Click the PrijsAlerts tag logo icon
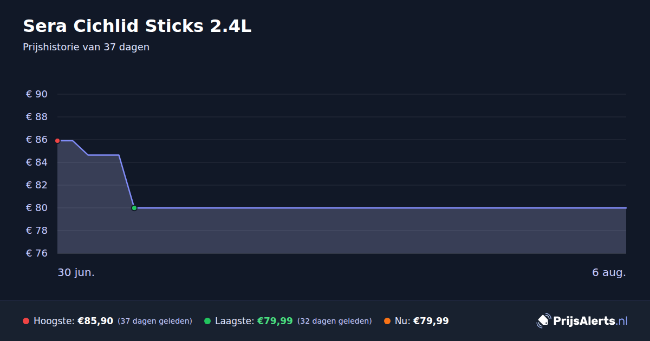The image size is (650, 341). pos(543,321)
